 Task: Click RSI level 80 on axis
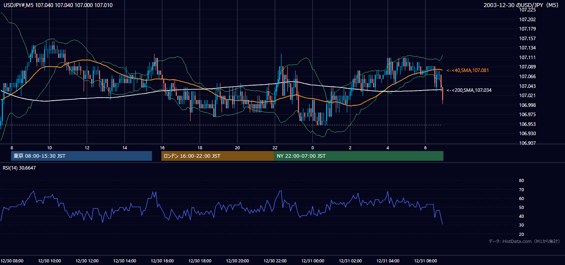(x=521, y=181)
